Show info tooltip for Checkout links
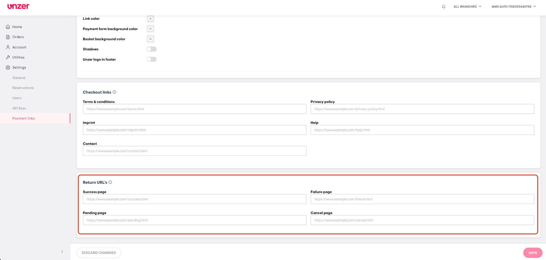Viewport: 546px width, 260px height. coord(114,92)
